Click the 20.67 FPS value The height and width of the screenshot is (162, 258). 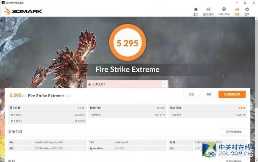coord(80,121)
